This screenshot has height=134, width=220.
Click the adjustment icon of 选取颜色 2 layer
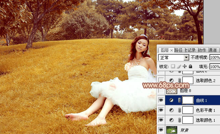[171, 80]
